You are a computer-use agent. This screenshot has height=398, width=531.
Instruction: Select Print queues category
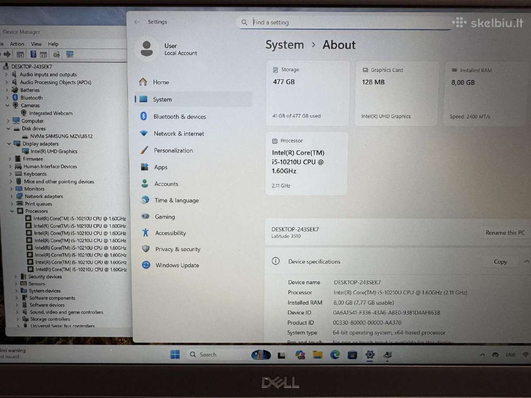[x=38, y=204]
